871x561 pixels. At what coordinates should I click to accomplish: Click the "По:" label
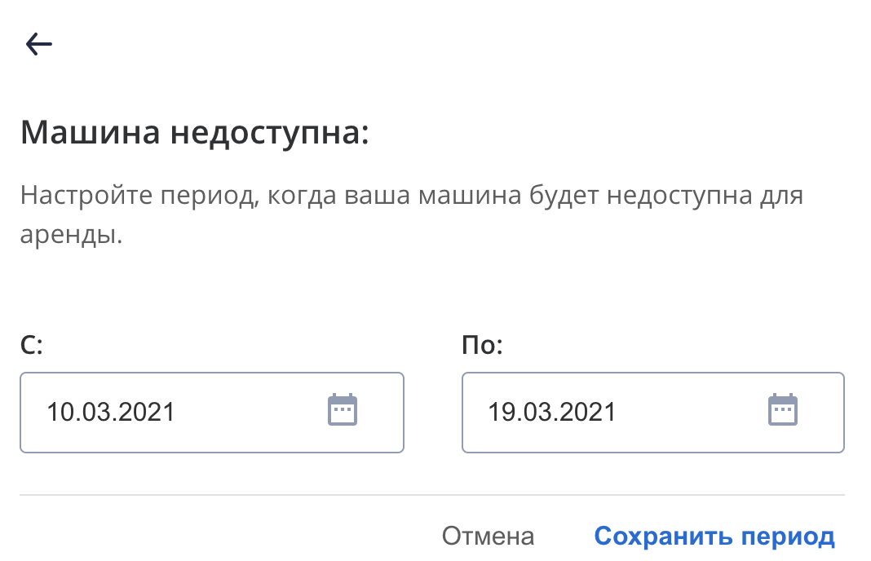483,346
